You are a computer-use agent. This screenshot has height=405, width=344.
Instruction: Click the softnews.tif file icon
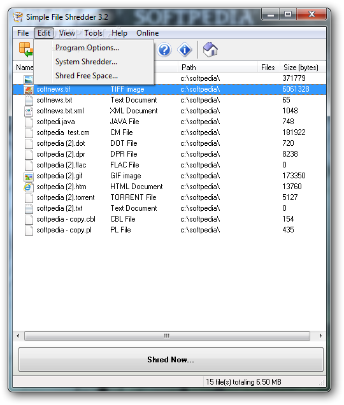[x=29, y=90]
